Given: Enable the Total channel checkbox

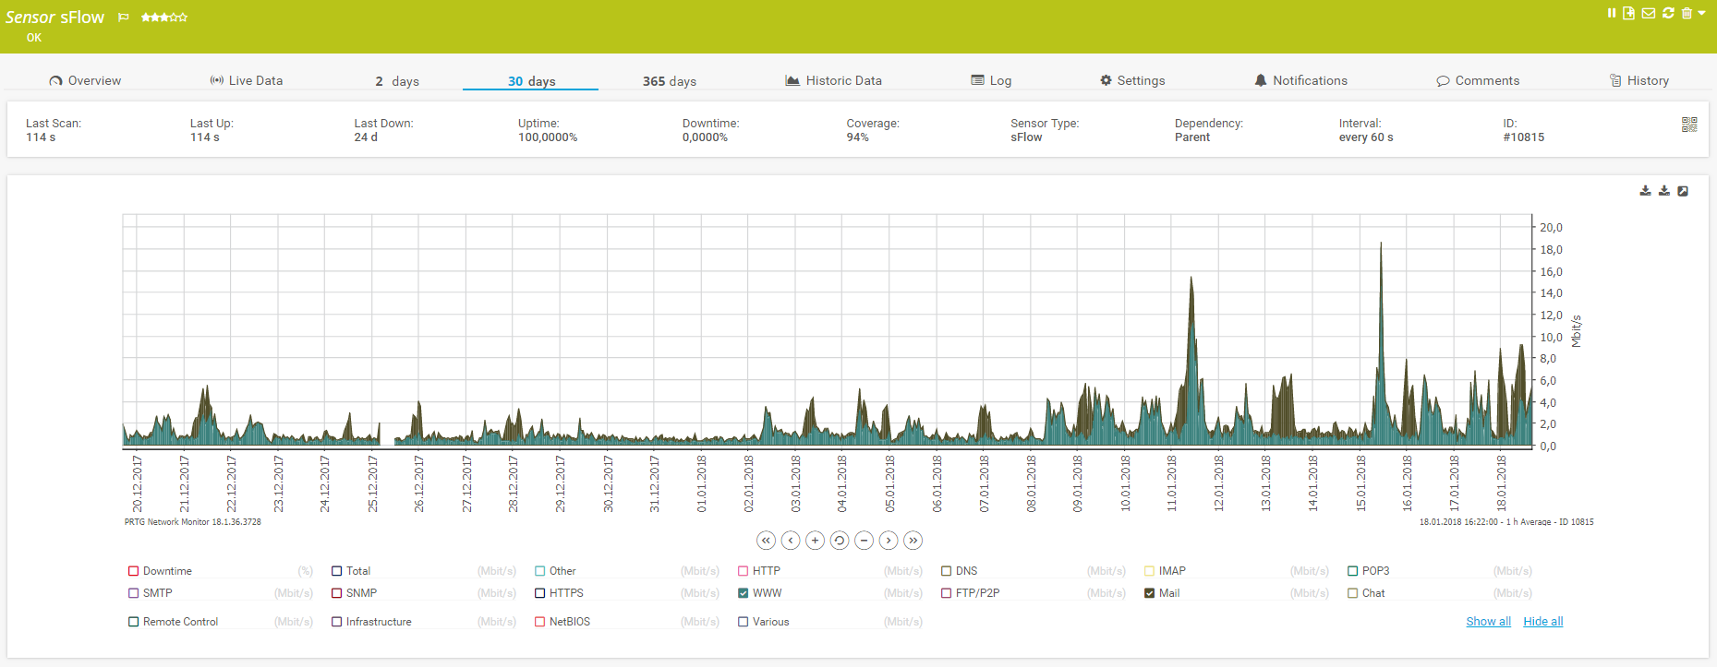Looking at the screenshot, I should [x=337, y=571].
